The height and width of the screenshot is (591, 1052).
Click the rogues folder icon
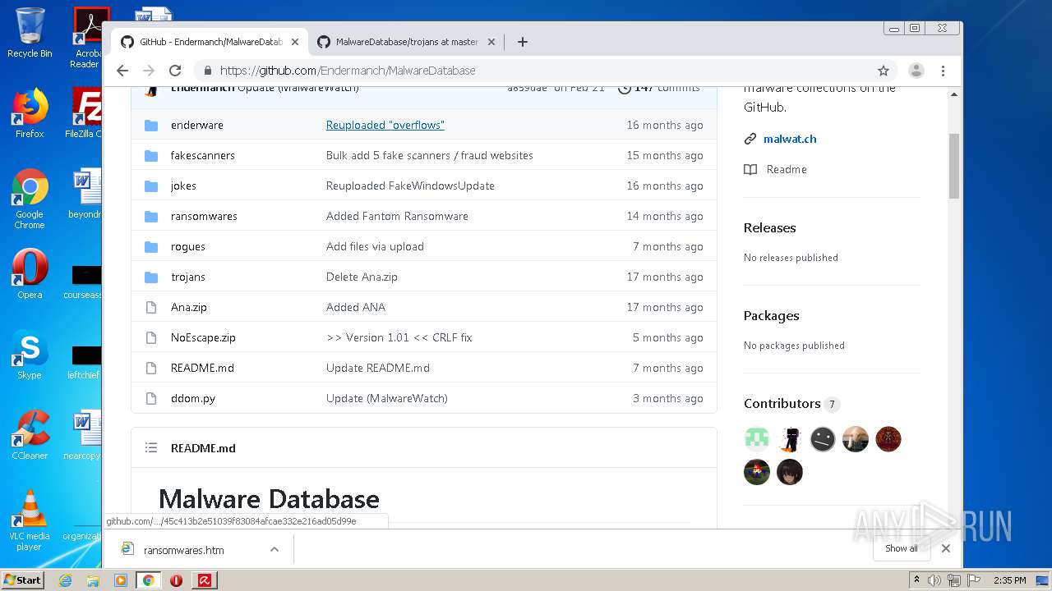click(x=151, y=246)
